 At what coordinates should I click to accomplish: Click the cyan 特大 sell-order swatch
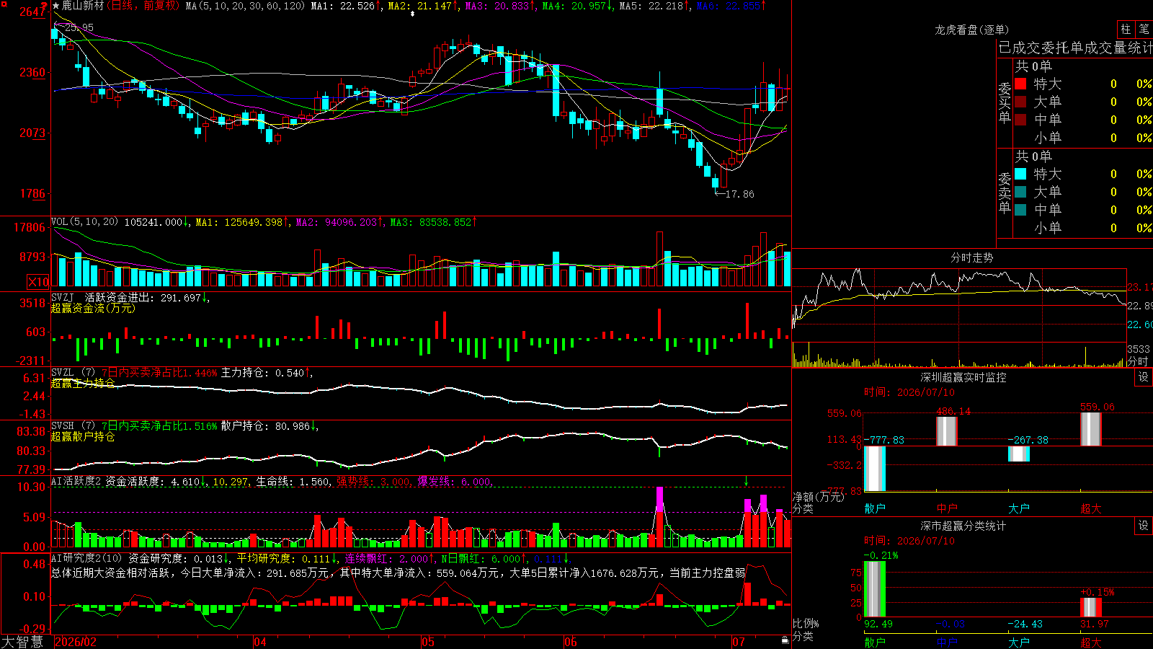pos(1020,174)
